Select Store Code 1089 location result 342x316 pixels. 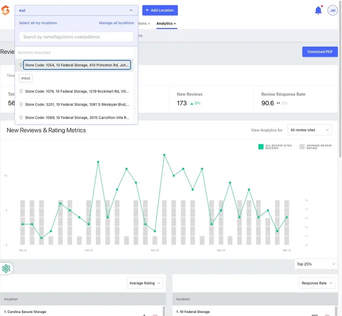pyautogui.click(x=77, y=118)
